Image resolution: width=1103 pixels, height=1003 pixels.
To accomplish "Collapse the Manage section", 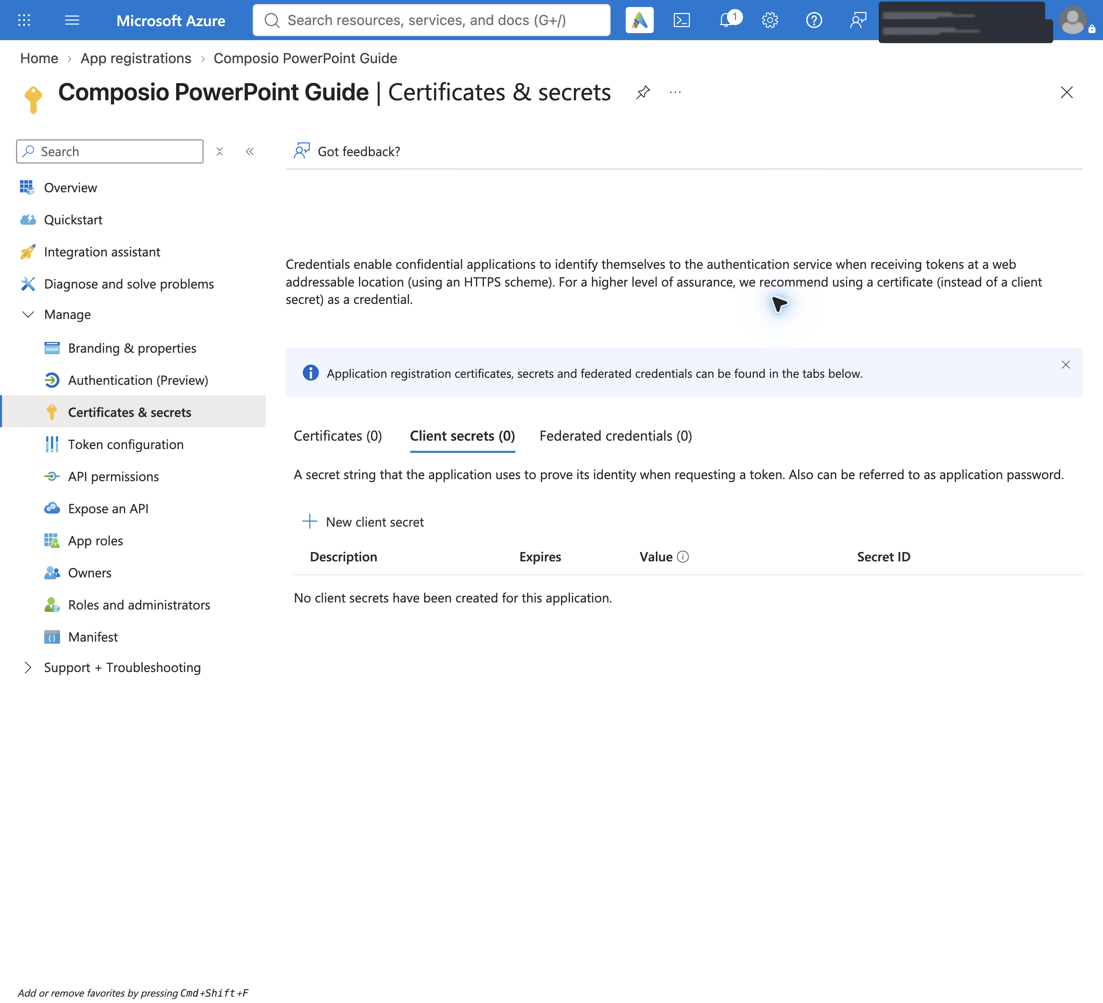I will coord(28,314).
